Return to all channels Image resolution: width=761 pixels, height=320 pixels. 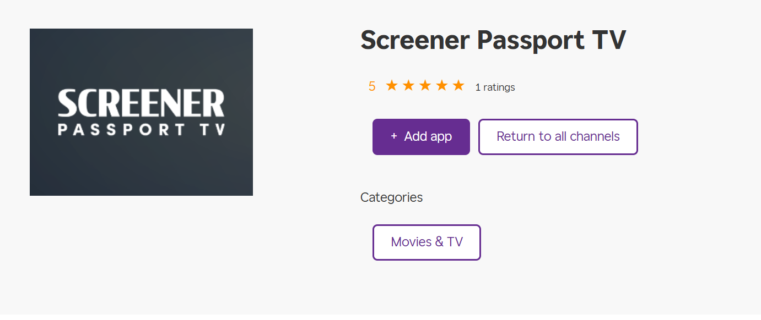pyautogui.click(x=558, y=136)
